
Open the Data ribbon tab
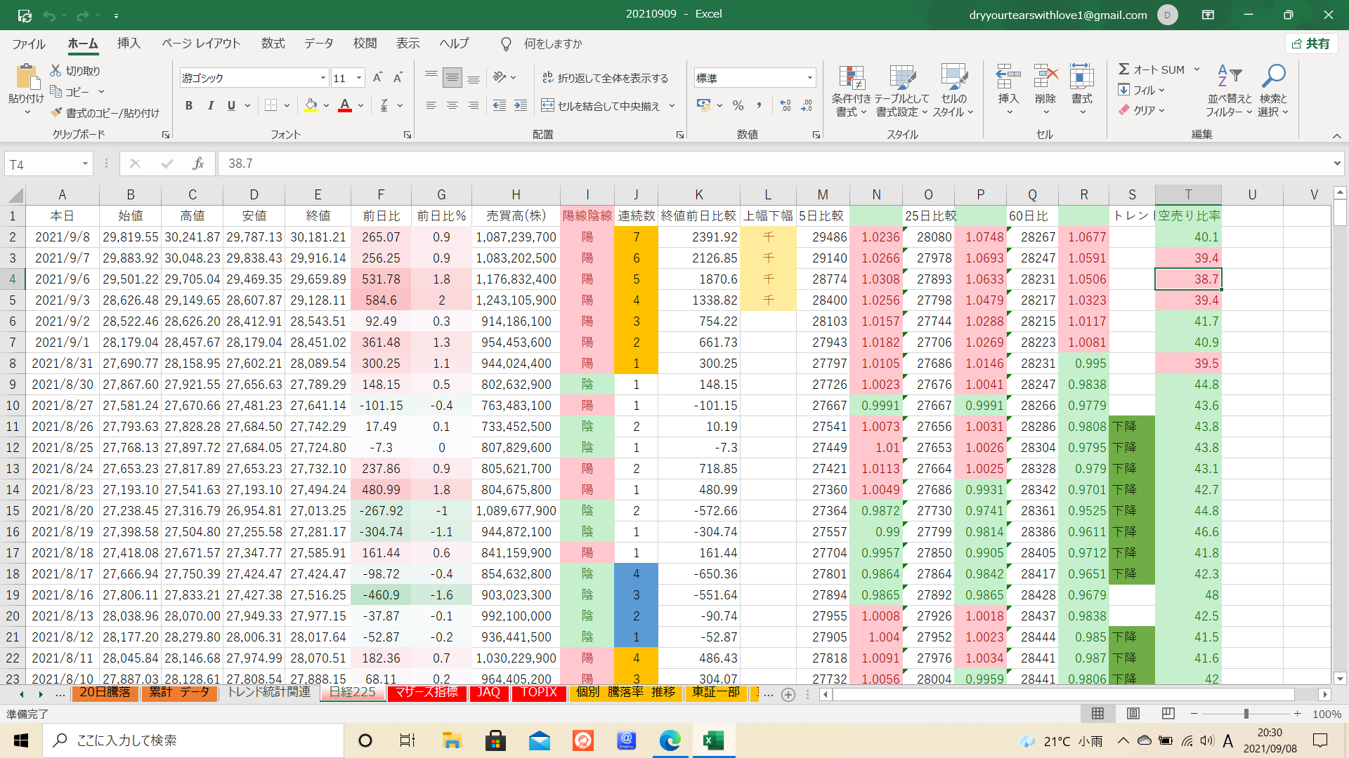pyautogui.click(x=318, y=44)
